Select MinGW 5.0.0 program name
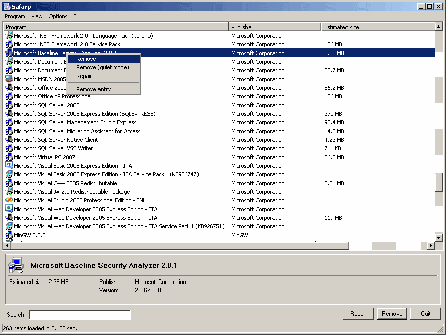 [x=30, y=235]
